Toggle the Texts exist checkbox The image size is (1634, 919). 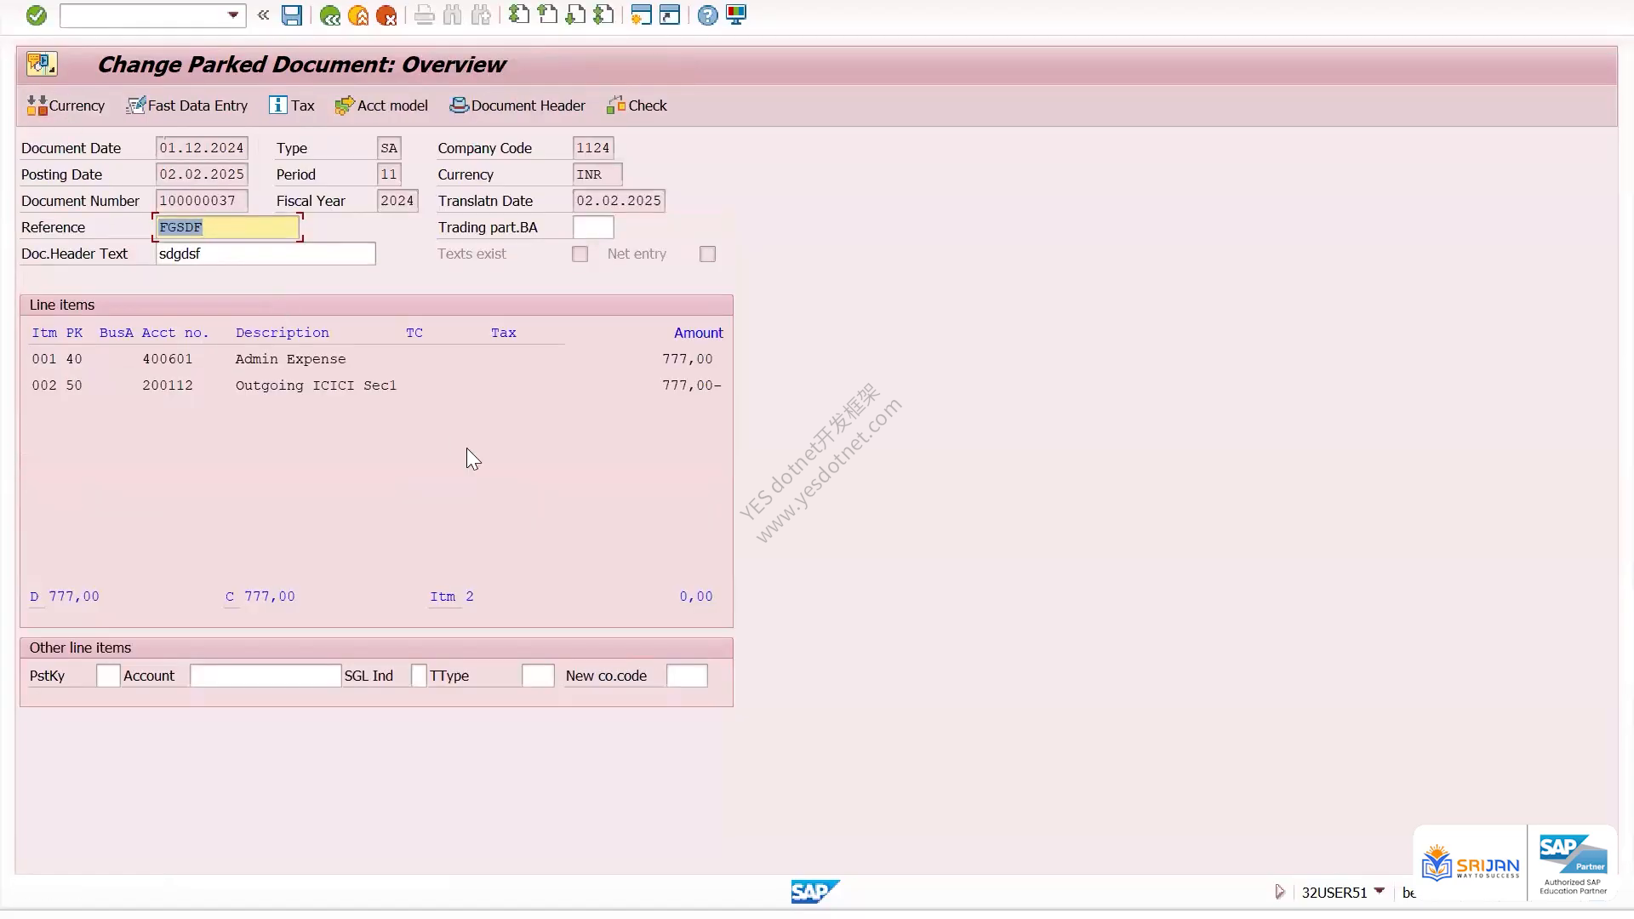click(580, 254)
